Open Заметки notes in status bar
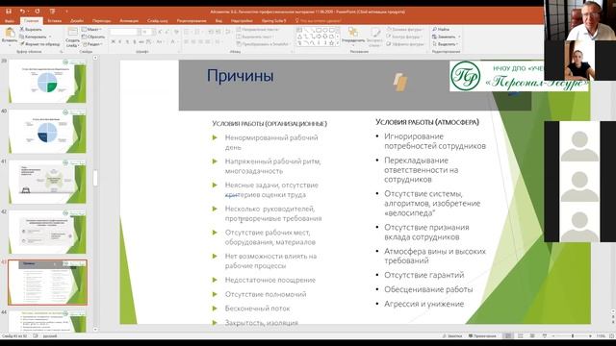This screenshot has width=616, height=346. pyautogui.click(x=452, y=336)
